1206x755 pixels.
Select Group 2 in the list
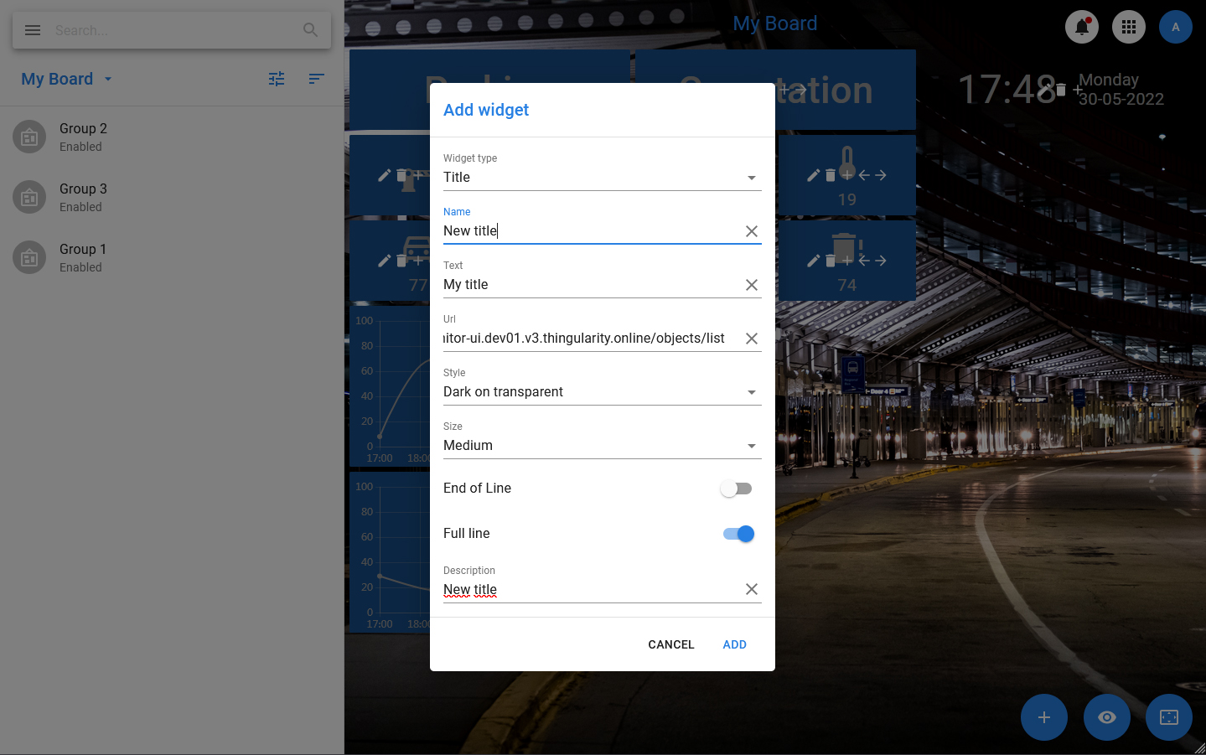coord(83,137)
